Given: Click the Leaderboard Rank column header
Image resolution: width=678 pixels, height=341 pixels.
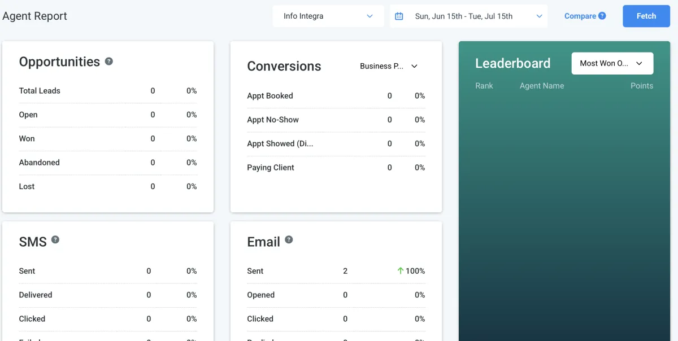Looking at the screenshot, I should point(484,86).
